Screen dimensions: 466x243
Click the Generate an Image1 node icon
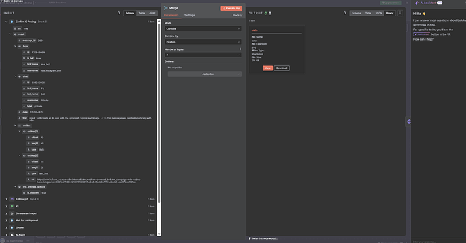pyautogui.click(x=12, y=213)
